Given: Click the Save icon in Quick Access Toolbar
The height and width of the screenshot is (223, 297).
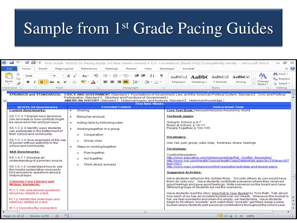Looking at the screenshot, I should tap(12, 63).
